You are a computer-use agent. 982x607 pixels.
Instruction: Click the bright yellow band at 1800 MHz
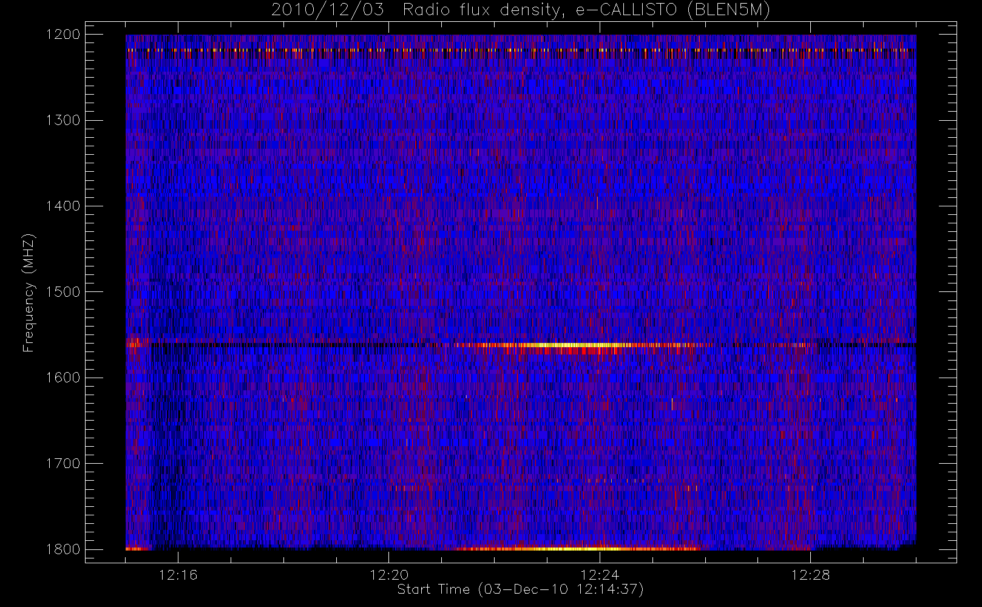(x=577, y=549)
